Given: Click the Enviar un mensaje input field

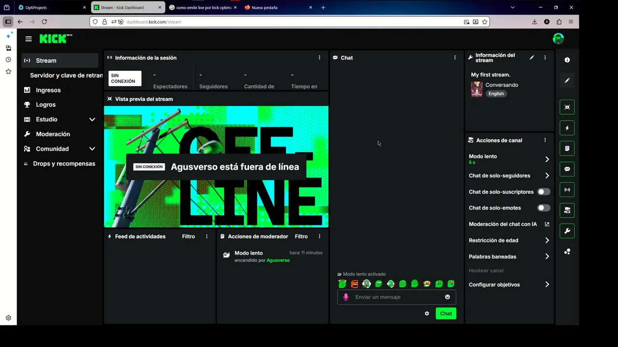Looking at the screenshot, I should (x=397, y=297).
